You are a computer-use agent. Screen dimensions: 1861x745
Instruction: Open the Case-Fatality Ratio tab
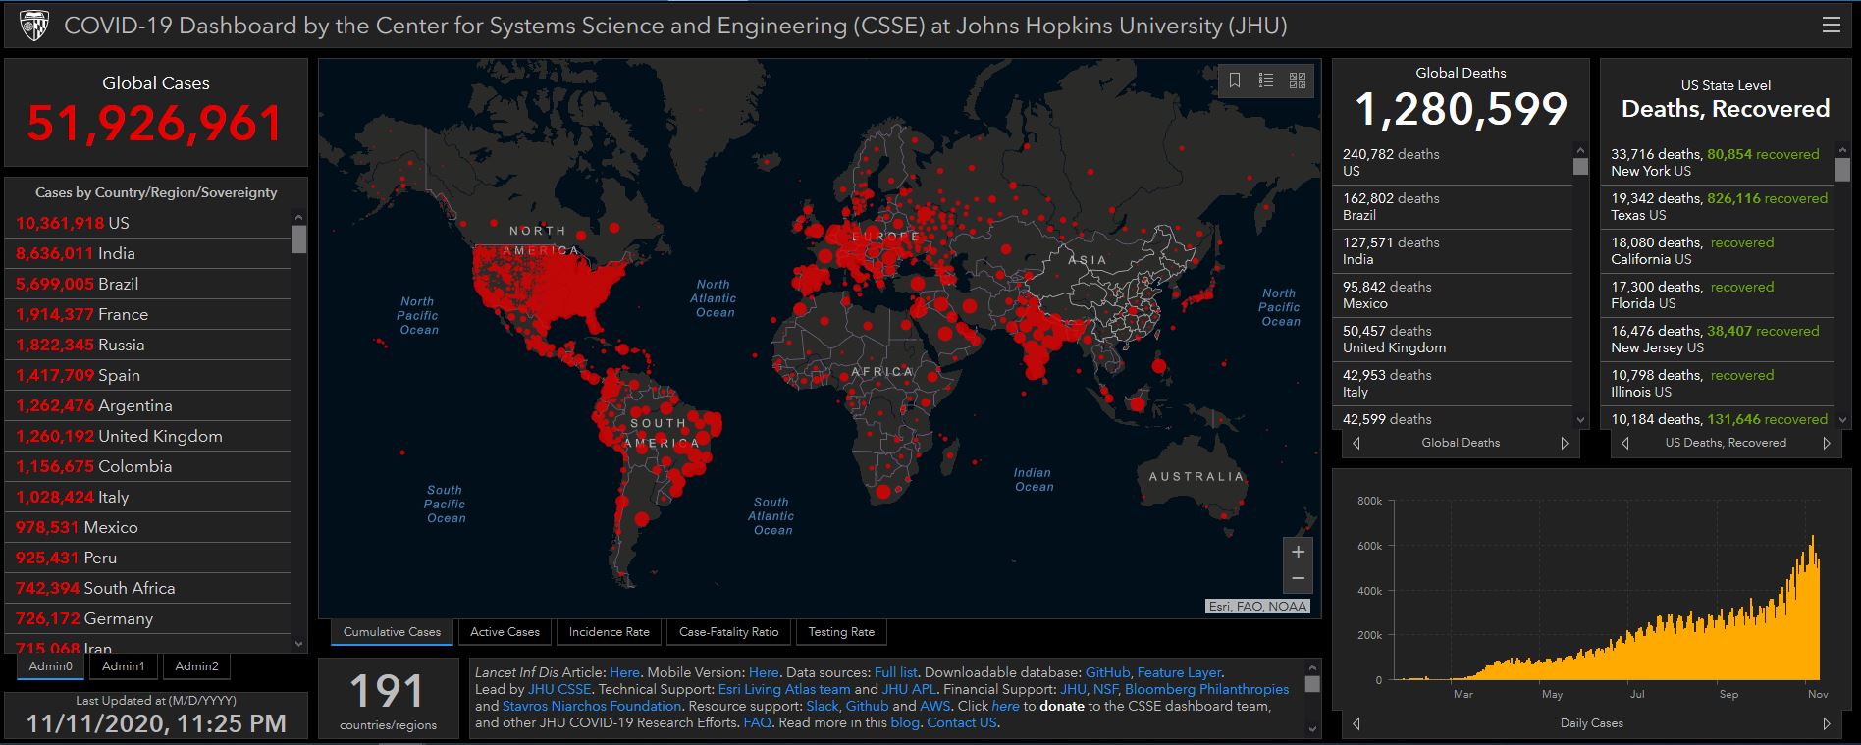(x=728, y=632)
